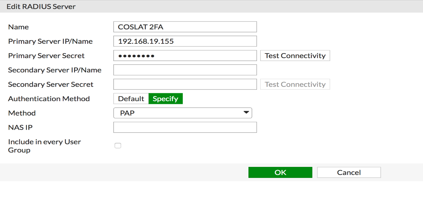Image resolution: width=423 pixels, height=205 pixels.
Task: Click the Secondary Server IP/Name field
Action: [x=185, y=70]
